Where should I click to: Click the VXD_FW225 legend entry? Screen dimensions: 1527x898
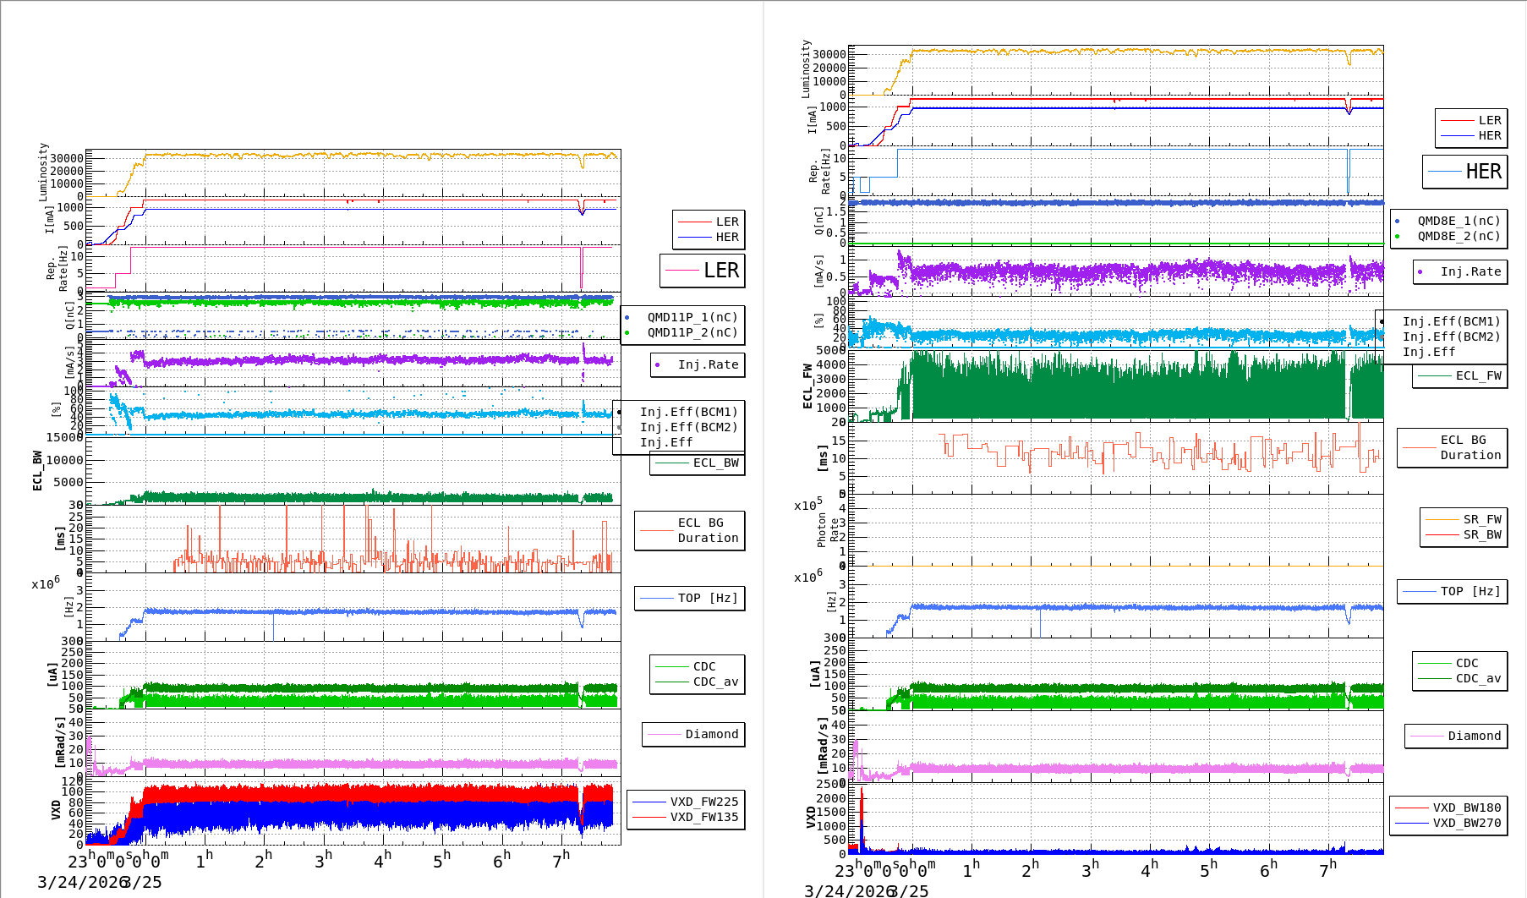(x=703, y=802)
